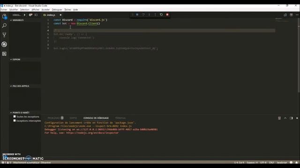Viewport: 300px width, 168px height.
Task: Click code line 2 'const bot'
Action: [x=77, y=23]
